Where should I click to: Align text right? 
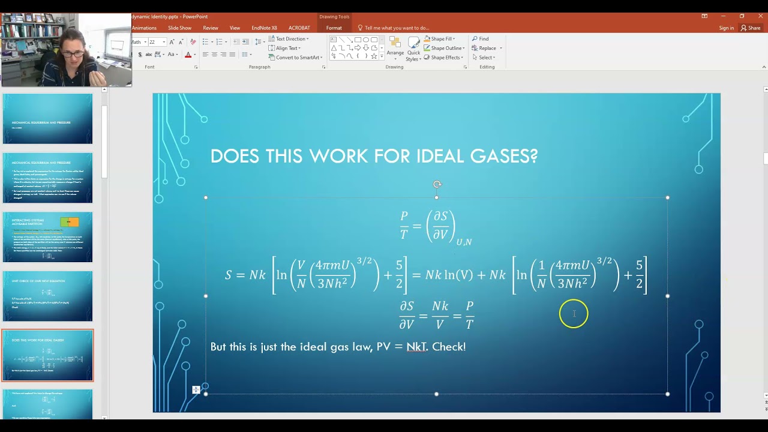coord(223,54)
